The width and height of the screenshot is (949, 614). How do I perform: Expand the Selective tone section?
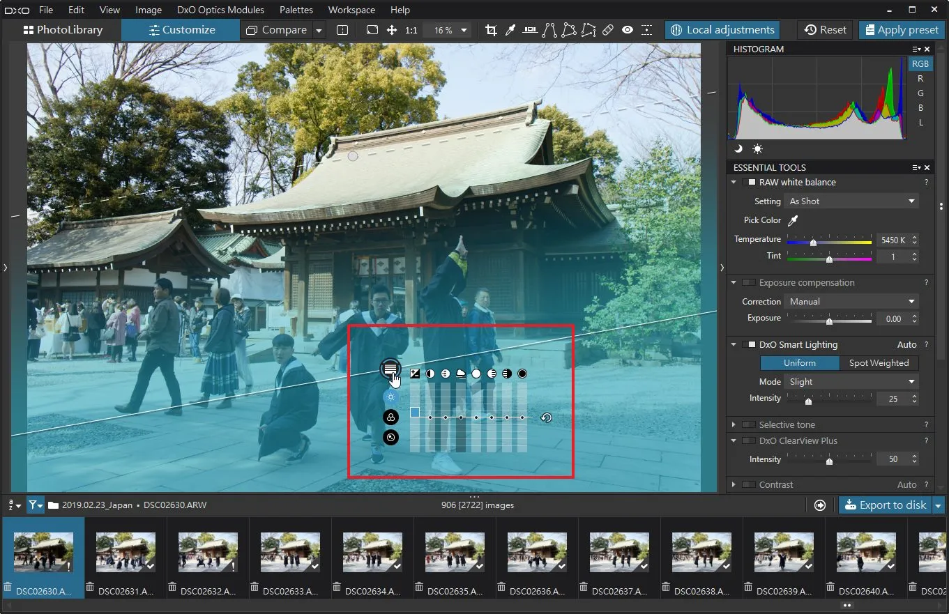734,424
